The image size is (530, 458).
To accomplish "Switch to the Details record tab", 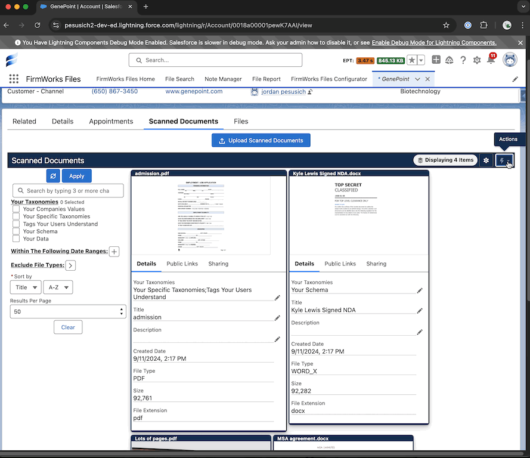I will (x=63, y=121).
